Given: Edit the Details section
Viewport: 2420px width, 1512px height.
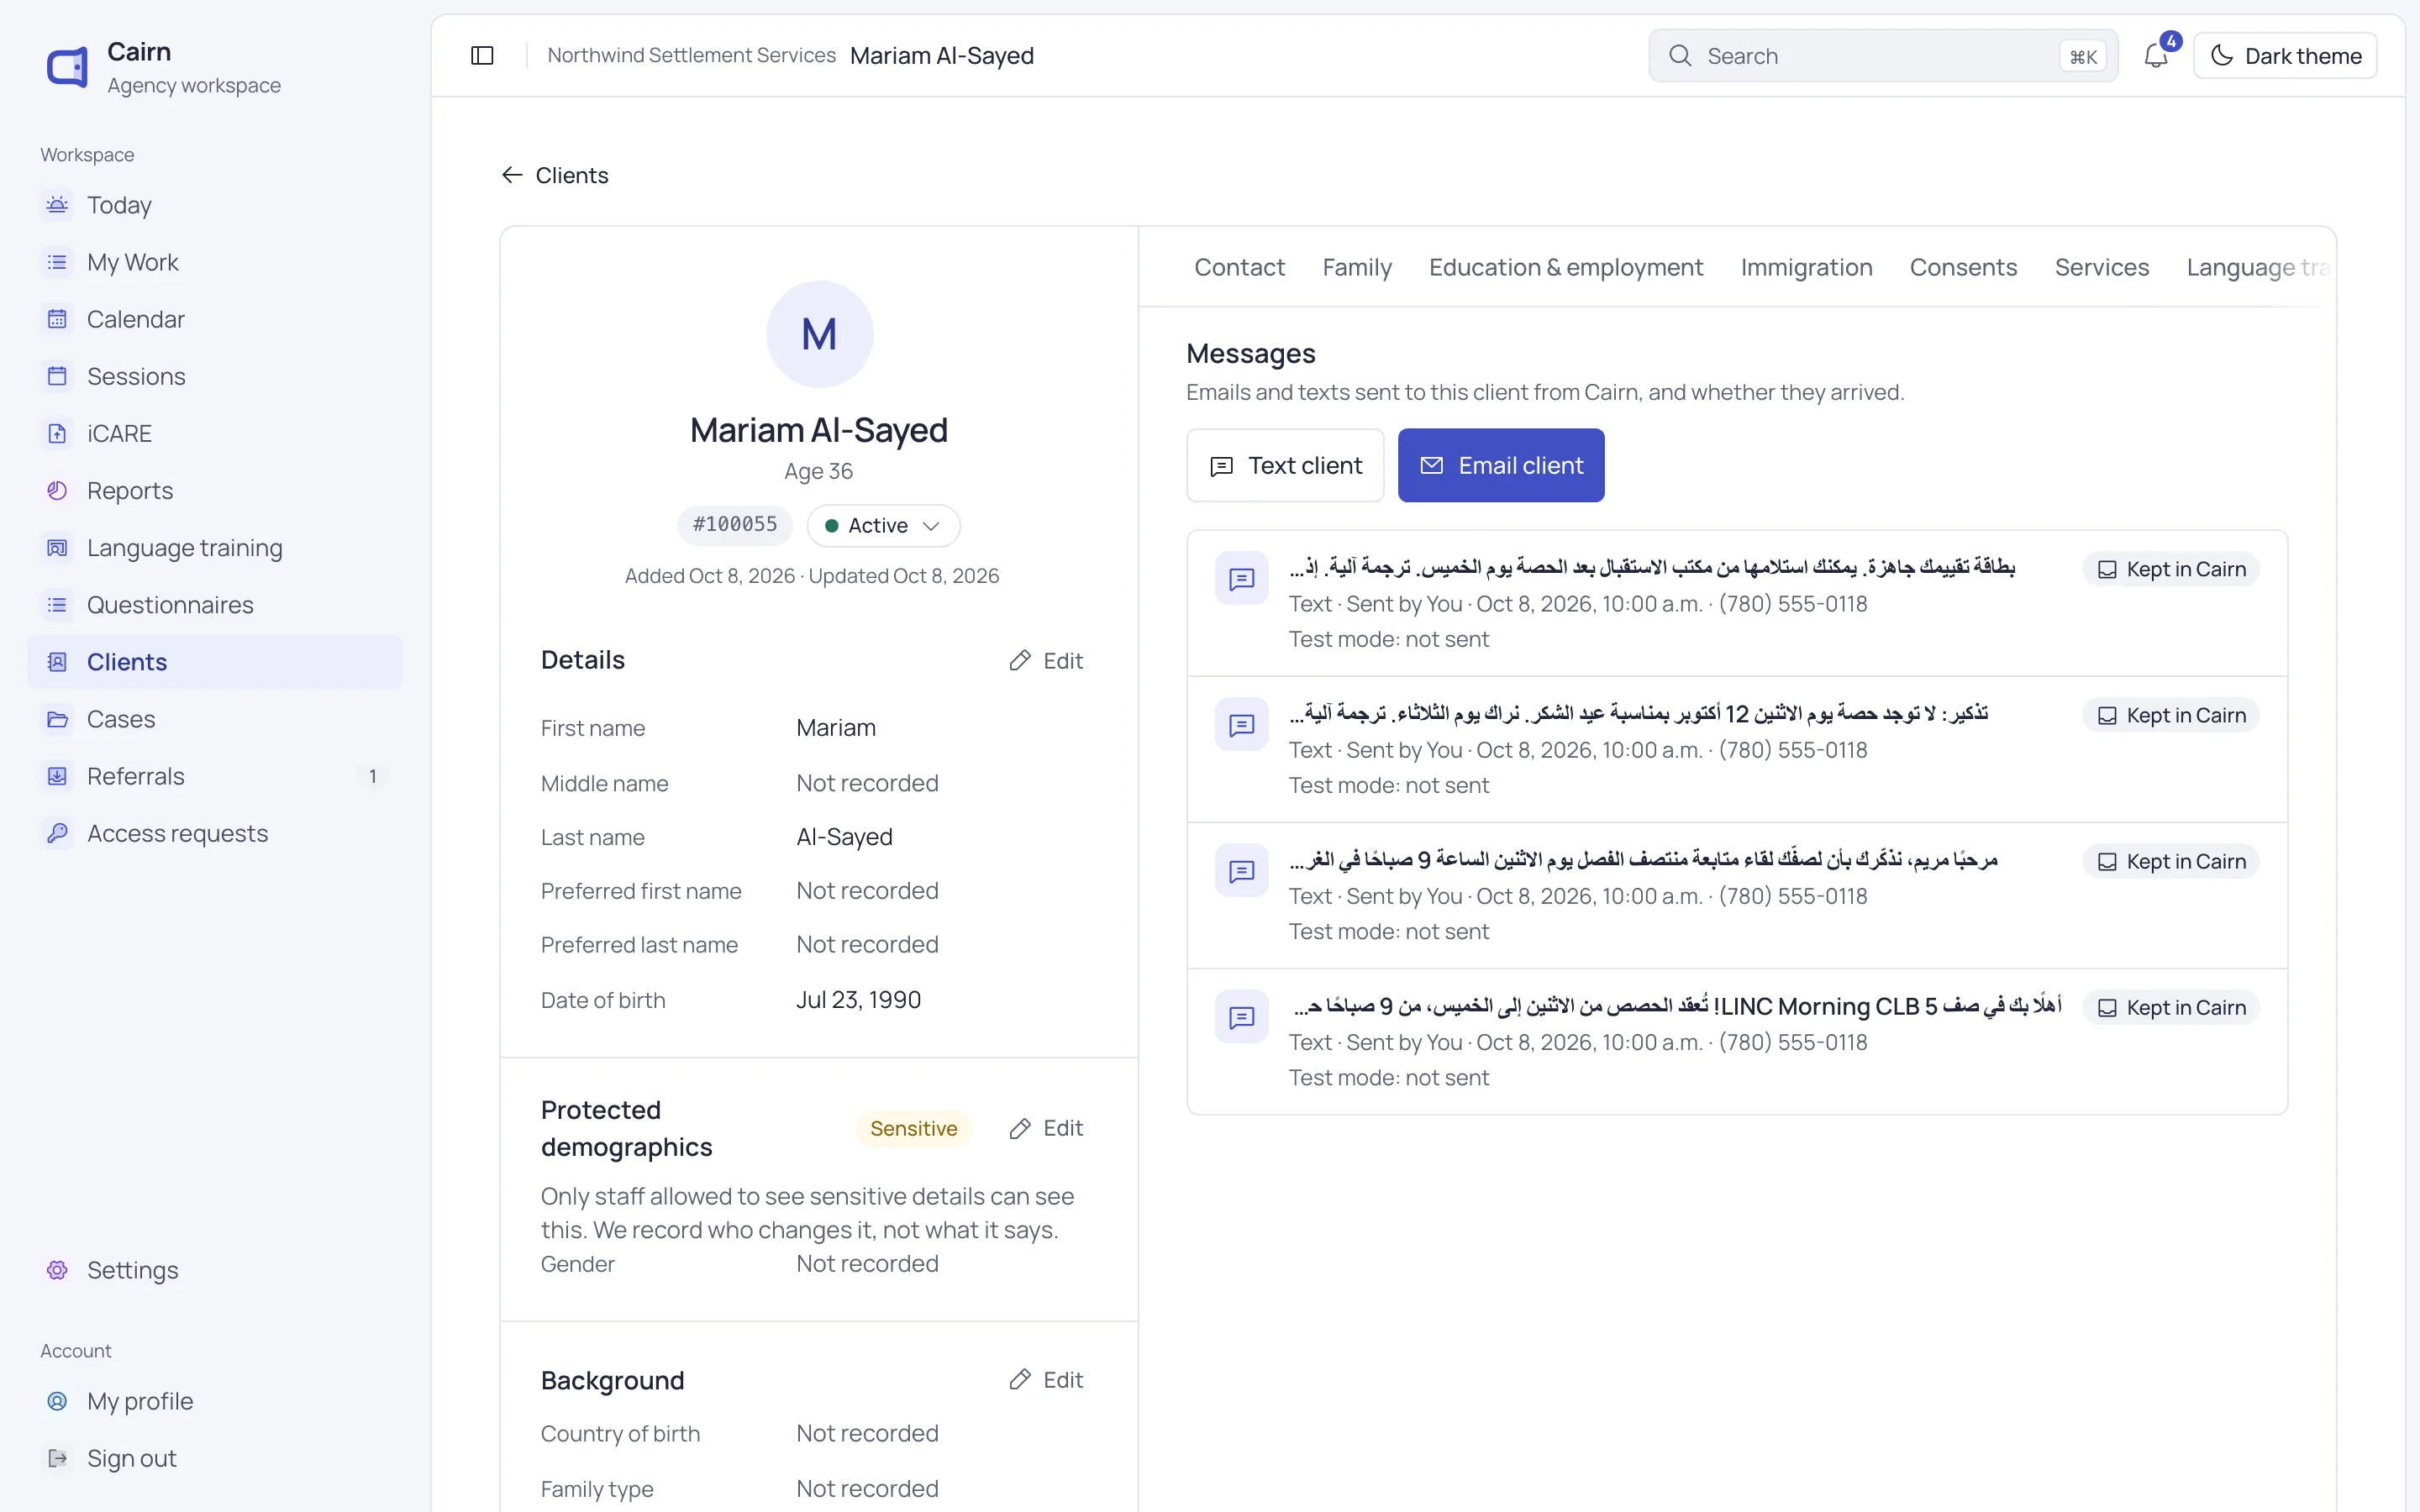Looking at the screenshot, I should 1046,661.
